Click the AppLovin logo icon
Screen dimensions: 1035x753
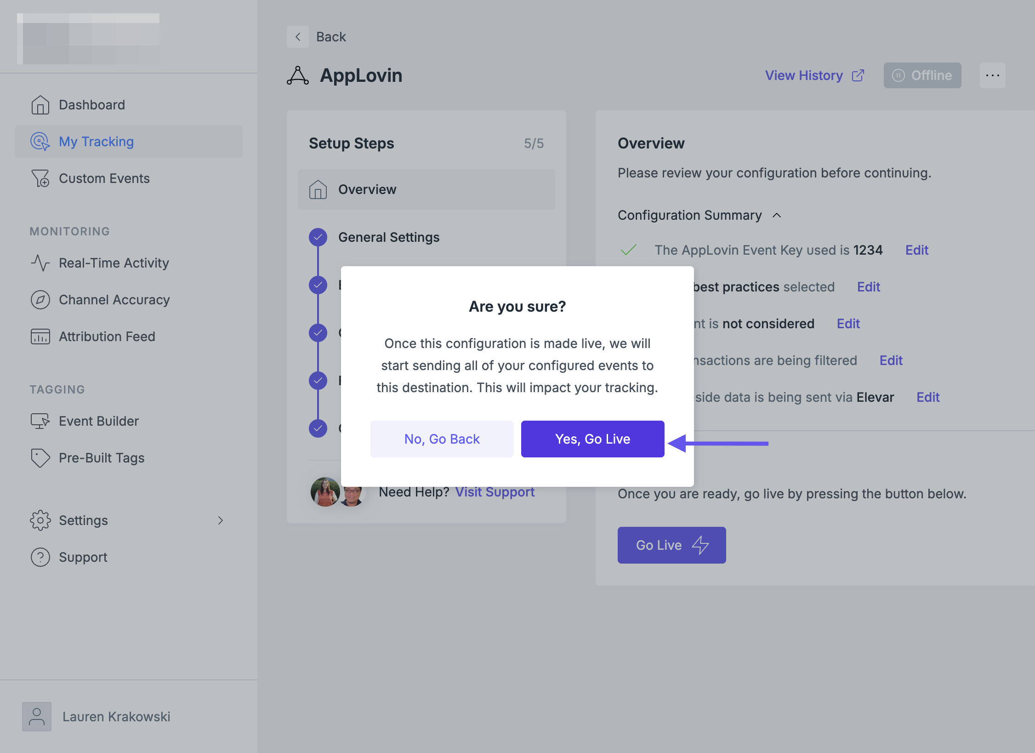coord(298,75)
